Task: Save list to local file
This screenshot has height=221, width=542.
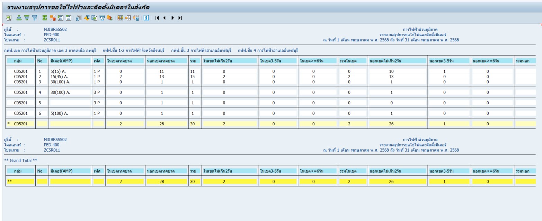Action: (95, 18)
